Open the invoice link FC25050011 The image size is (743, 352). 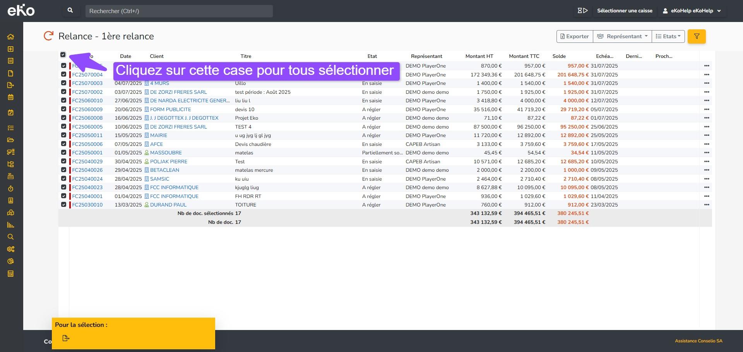click(x=87, y=135)
